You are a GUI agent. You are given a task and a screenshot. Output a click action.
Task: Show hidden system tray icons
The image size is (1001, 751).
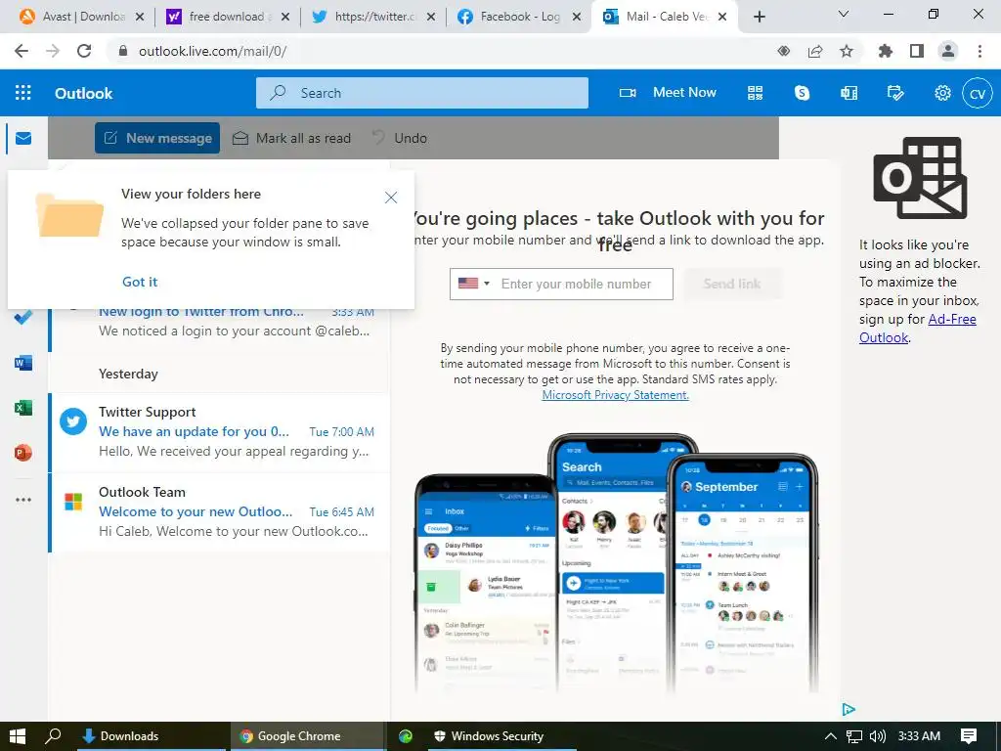831,736
